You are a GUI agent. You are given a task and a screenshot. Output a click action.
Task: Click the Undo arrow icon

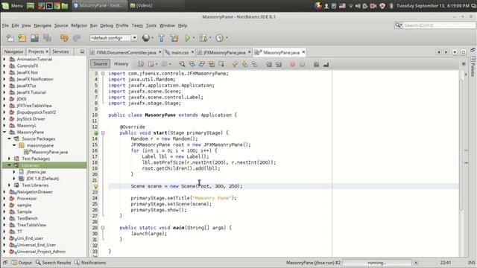click(64, 38)
